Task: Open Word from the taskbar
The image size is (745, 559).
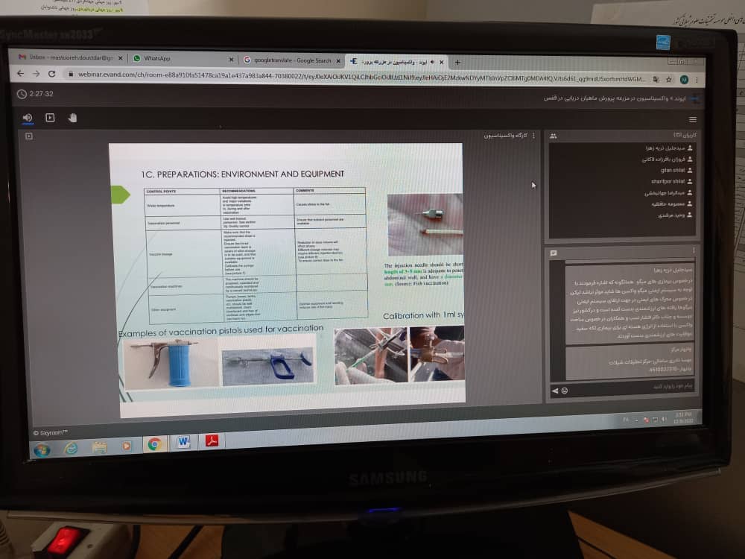Action: (x=183, y=443)
